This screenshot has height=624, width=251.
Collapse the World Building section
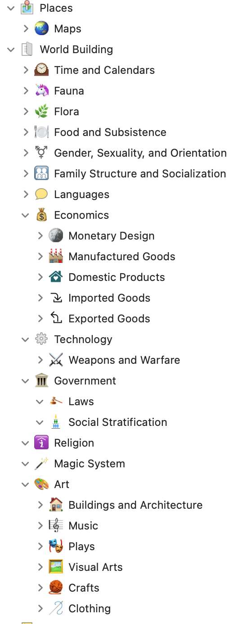coord(11,50)
